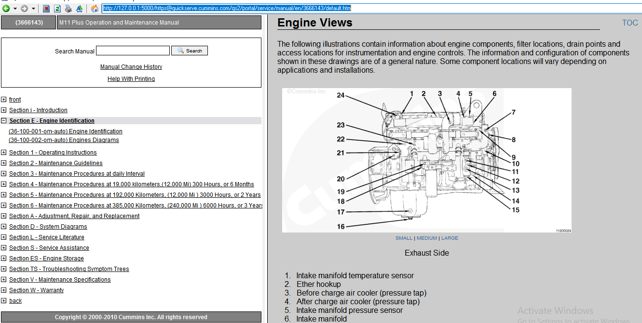Viewport: 642px width, 323px height.
Task: Click the Search Manual text field
Action: click(x=133, y=51)
